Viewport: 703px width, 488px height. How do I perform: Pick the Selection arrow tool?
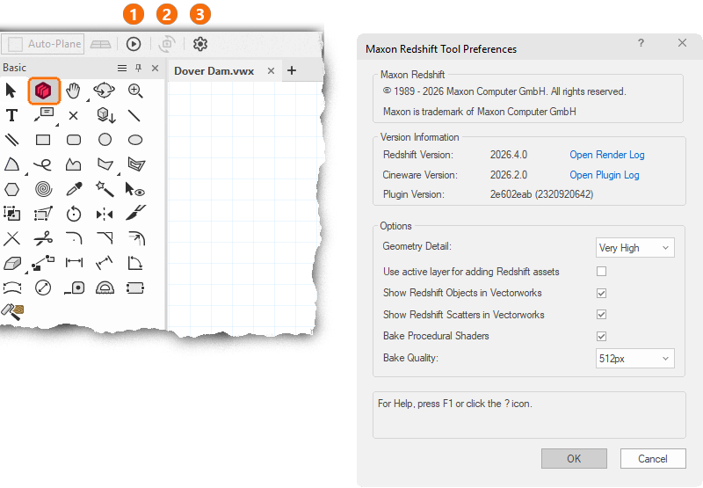(11, 91)
